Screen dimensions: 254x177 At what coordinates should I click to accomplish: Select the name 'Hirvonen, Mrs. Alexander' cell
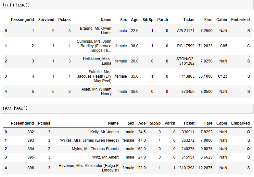89,168
